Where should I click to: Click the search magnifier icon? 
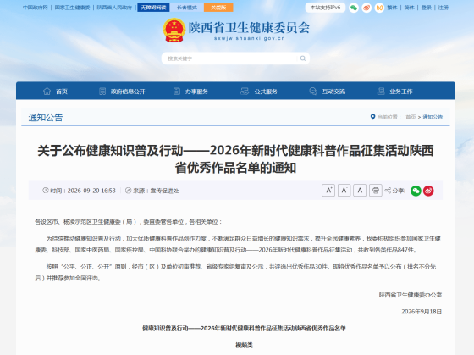303,58
